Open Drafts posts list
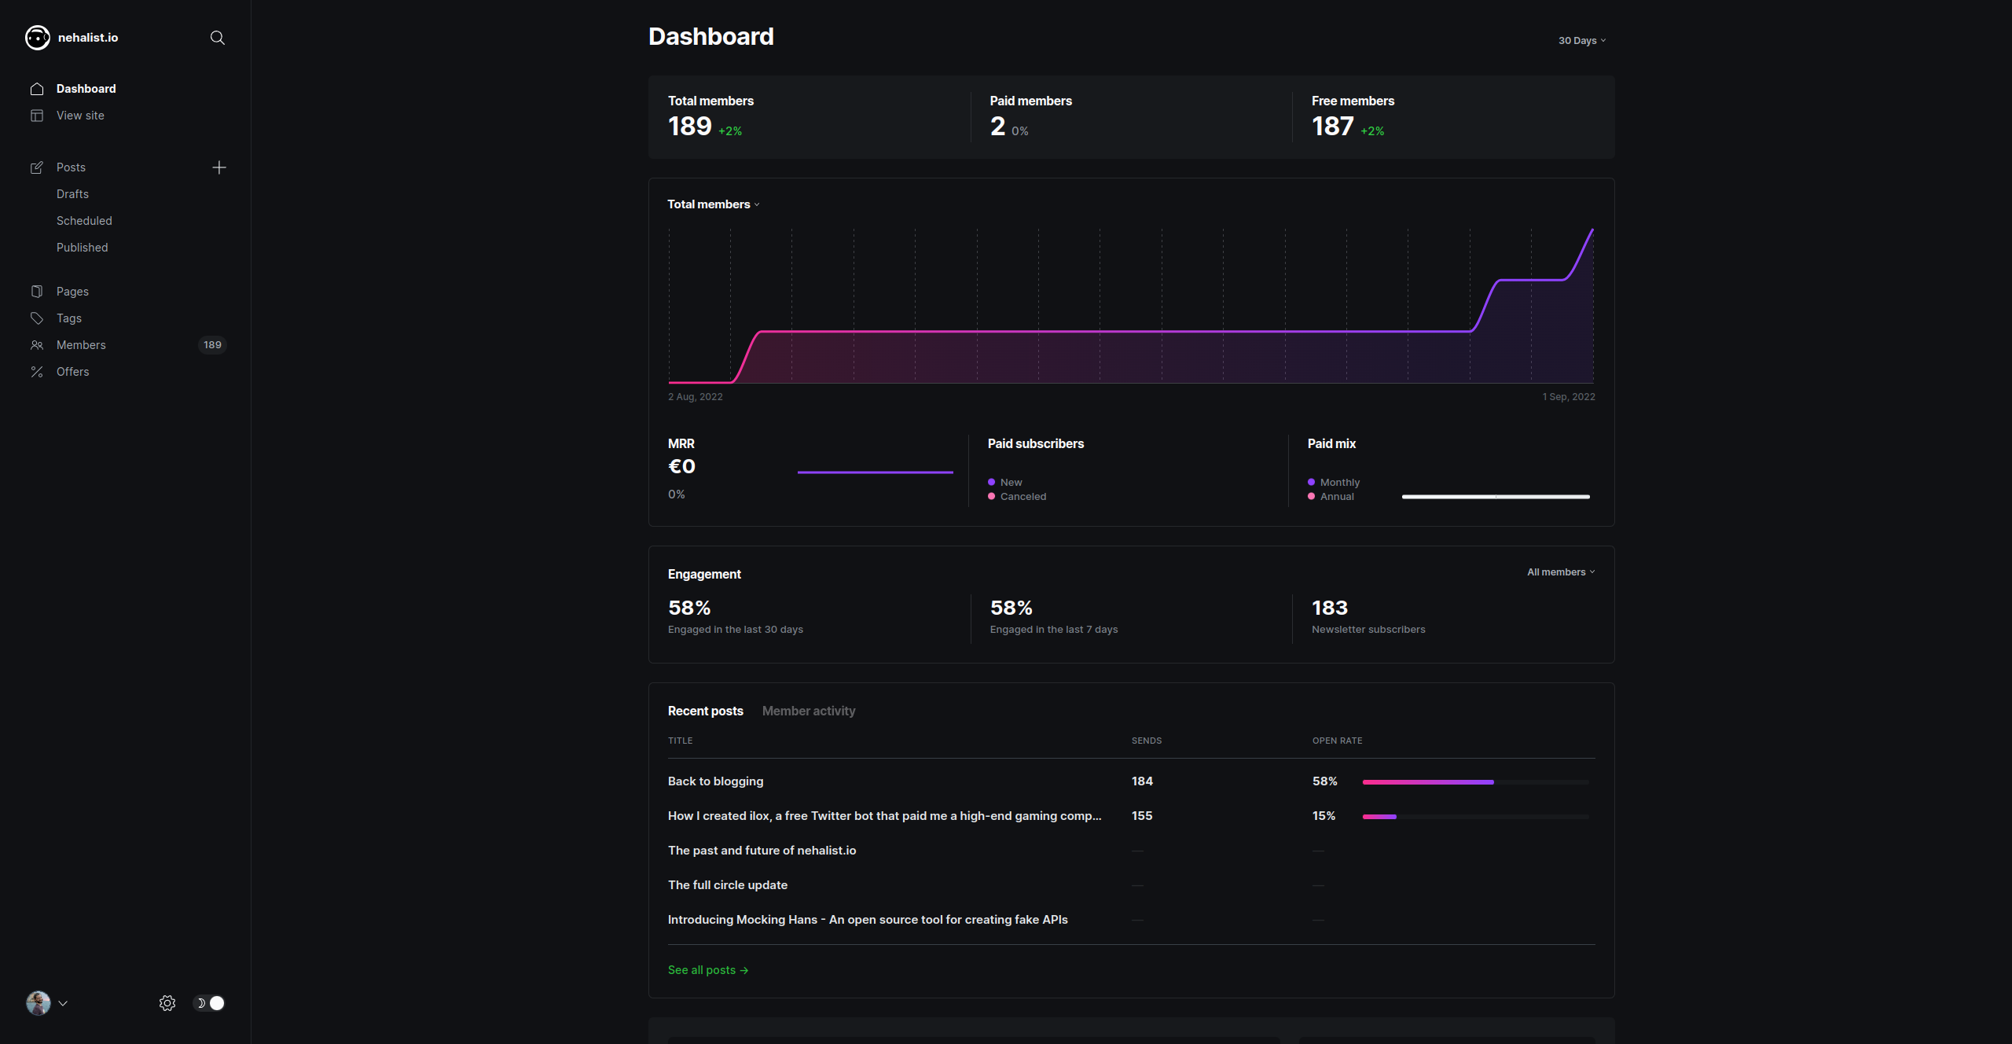 pyautogui.click(x=72, y=194)
